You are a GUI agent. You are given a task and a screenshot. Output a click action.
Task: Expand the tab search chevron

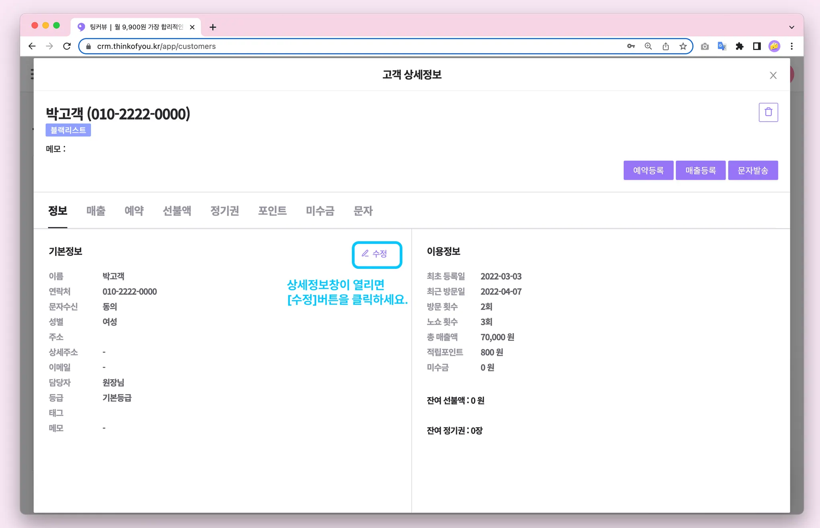pyautogui.click(x=791, y=27)
